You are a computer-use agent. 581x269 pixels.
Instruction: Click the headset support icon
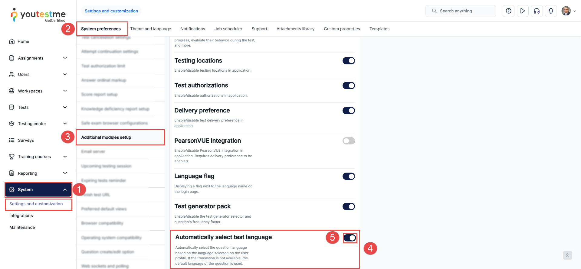[537, 11]
